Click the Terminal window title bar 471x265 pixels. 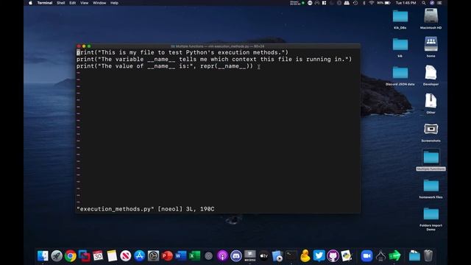pyautogui.click(x=218, y=46)
